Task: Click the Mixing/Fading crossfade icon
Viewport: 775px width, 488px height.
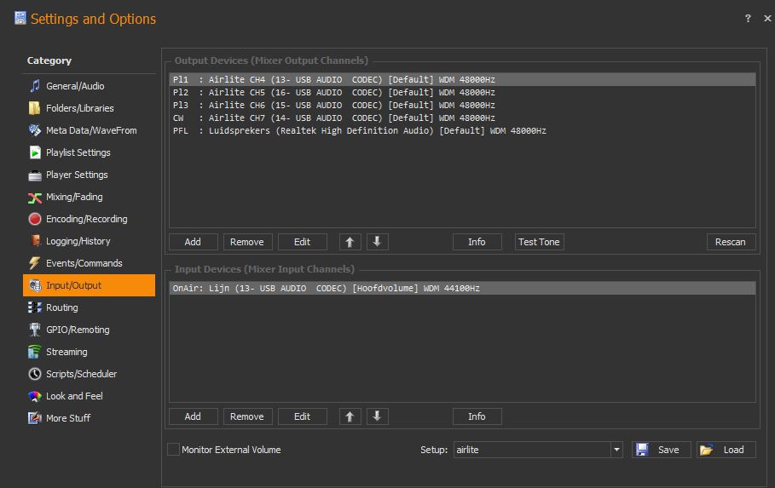Action: [35, 197]
